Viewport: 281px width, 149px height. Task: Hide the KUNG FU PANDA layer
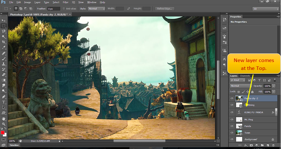(x=232, y=112)
